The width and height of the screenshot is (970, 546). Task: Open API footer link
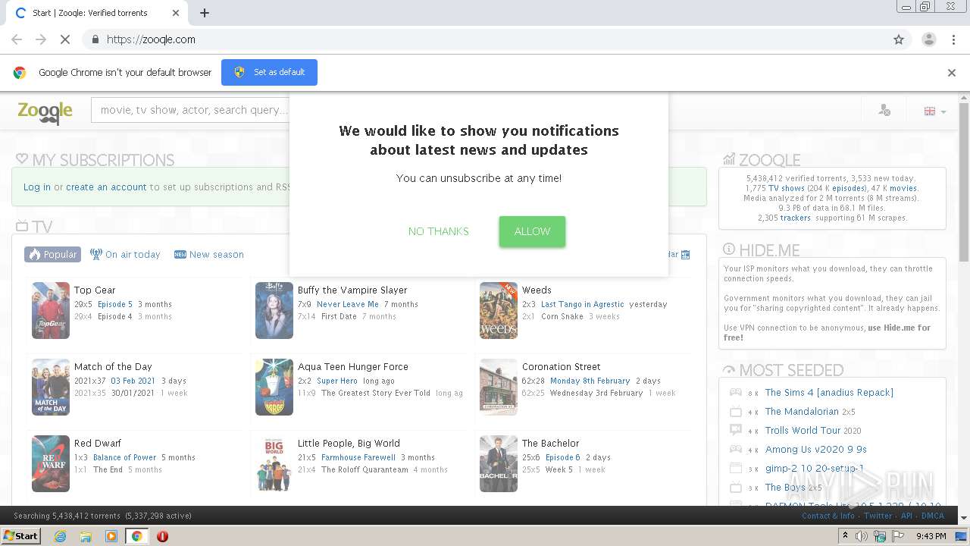pos(906,516)
